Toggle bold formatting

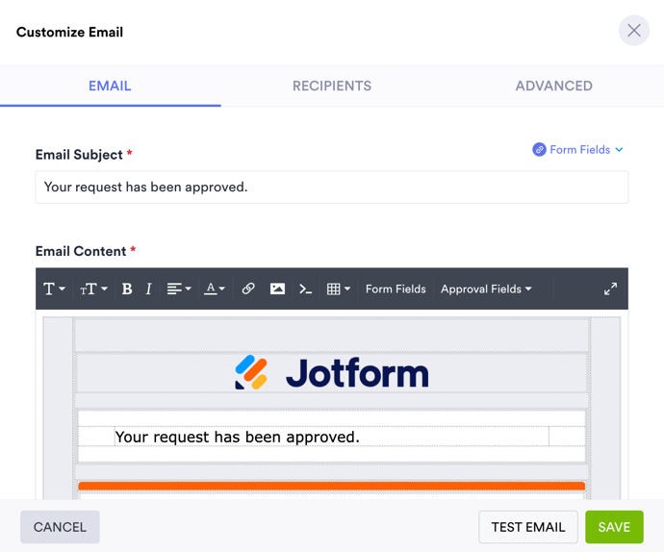(x=126, y=289)
